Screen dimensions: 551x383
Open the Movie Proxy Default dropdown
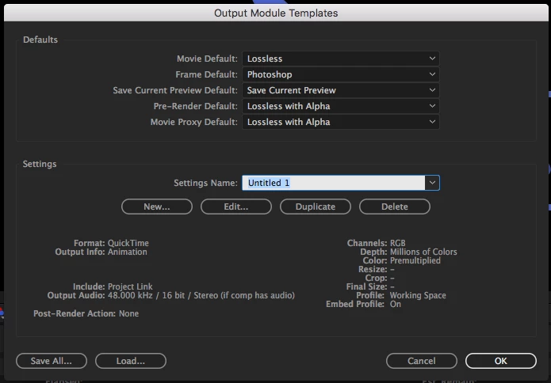coord(340,122)
